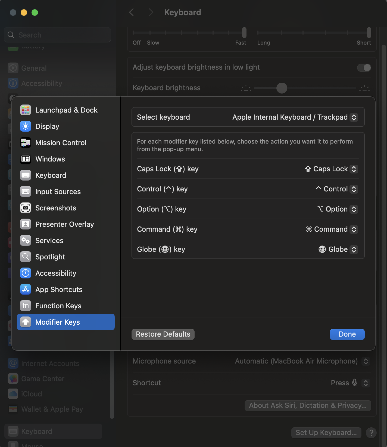
Task: Click the forward chevron in the title bar
Action: [x=151, y=12]
